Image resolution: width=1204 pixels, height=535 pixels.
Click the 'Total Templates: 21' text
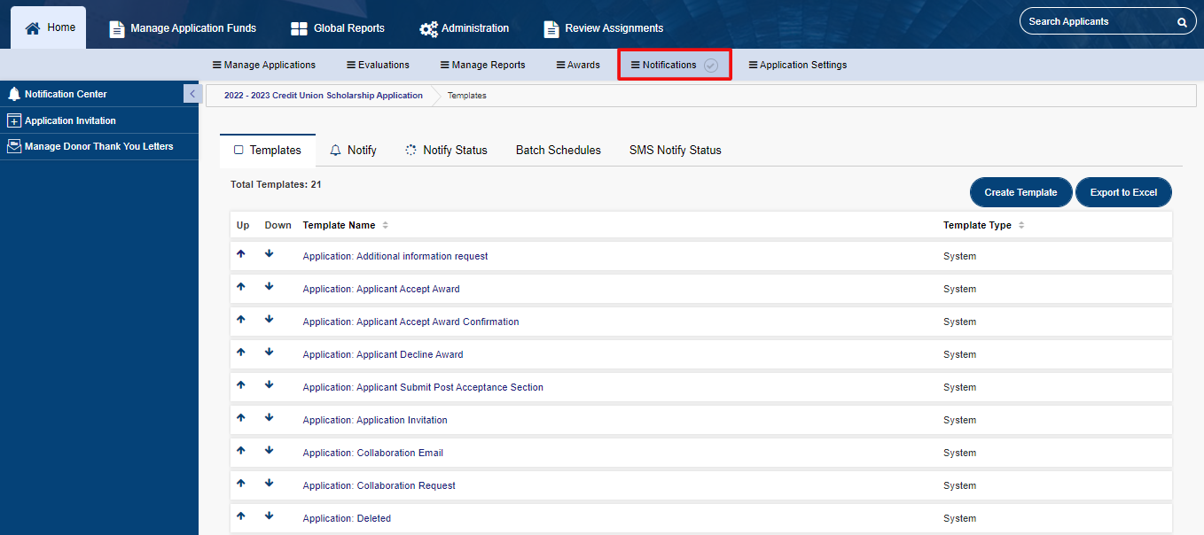click(276, 184)
